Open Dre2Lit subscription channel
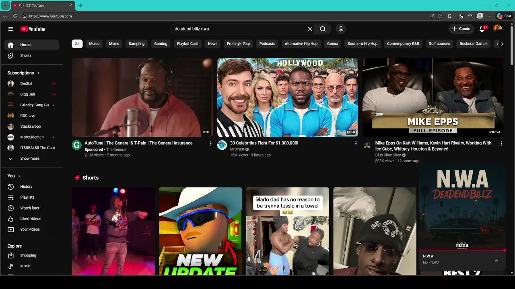The width and height of the screenshot is (515, 289). pos(32,83)
